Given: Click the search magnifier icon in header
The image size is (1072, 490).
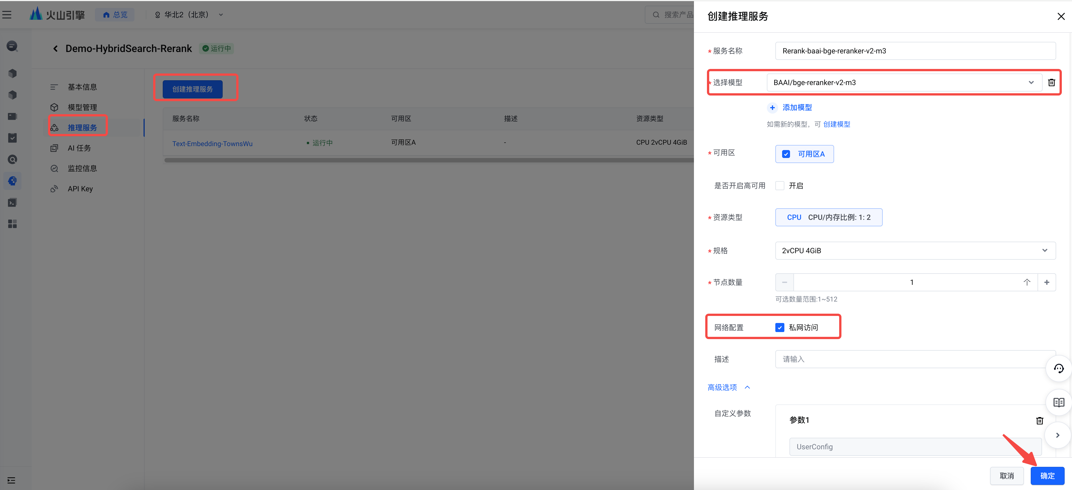Looking at the screenshot, I should [656, 15].
